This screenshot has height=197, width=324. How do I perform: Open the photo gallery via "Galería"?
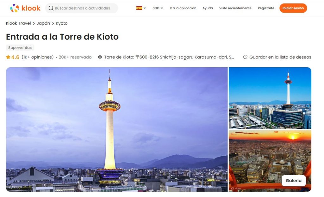pos(294,181)
